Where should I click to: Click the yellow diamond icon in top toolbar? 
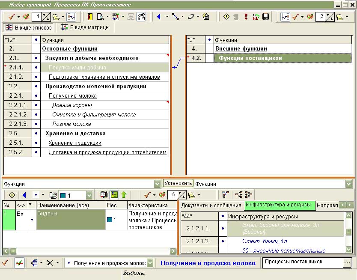(226, 17)
